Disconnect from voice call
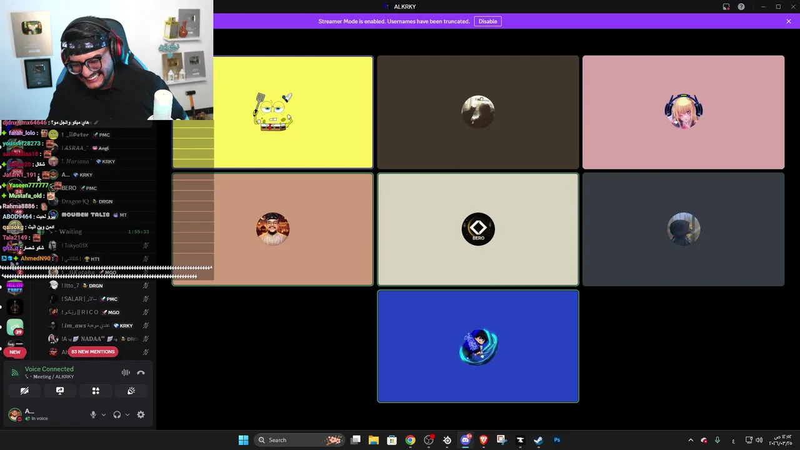 [141, 372]
